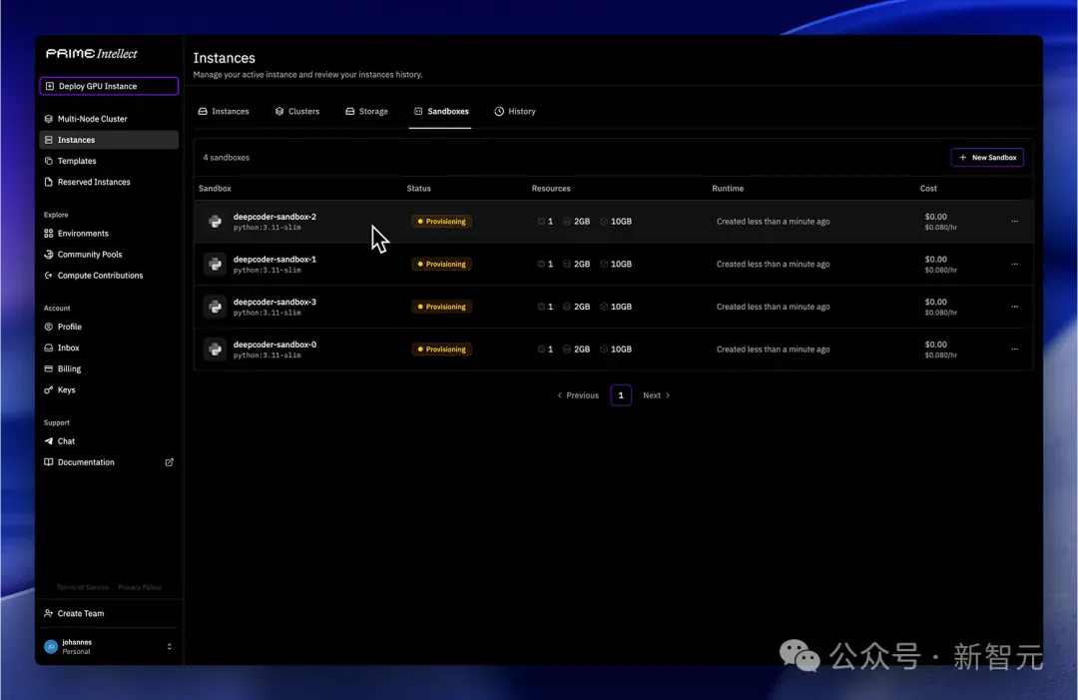This screenshot has height=700, width=1078.
Task: Open Documentation via external link icon
Action: [169, 462]
